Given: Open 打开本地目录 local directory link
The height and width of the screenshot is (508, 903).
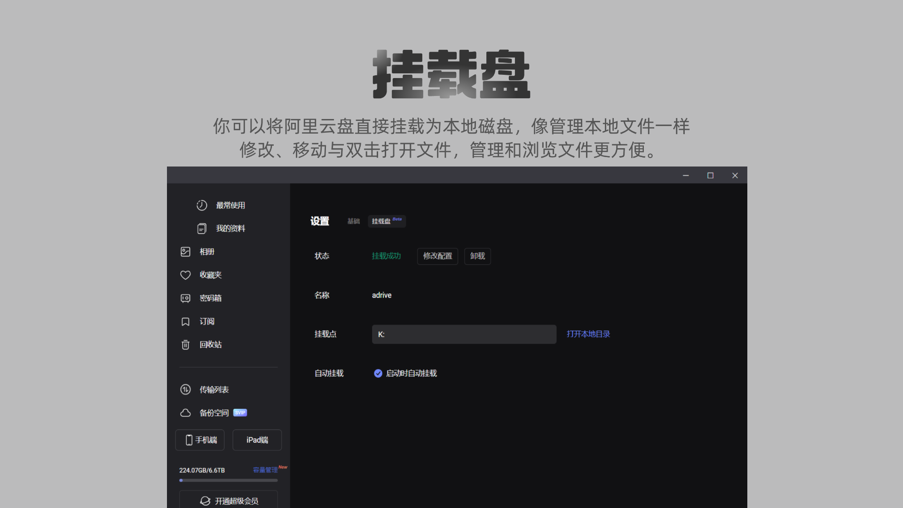Looking at the screenshot, I should [x=588, y=334].
